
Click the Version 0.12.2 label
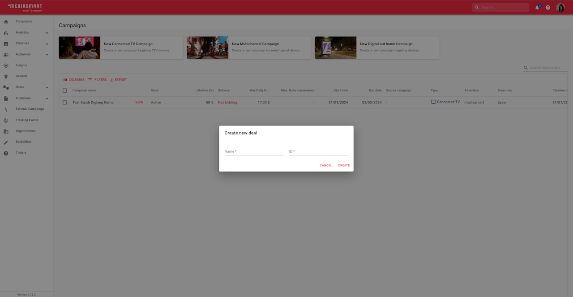(x=26, y=294)
